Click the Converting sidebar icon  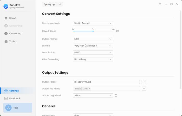[6, 26]
